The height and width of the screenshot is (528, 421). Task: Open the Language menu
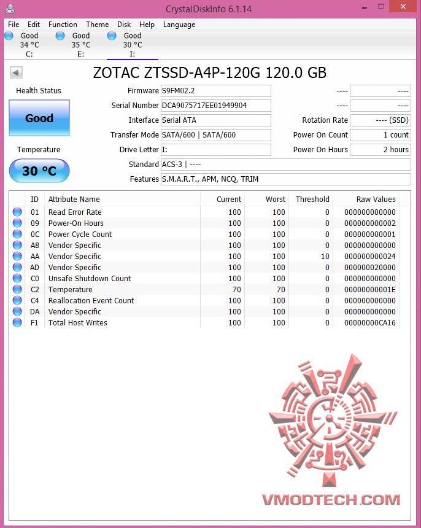[179, 25]
